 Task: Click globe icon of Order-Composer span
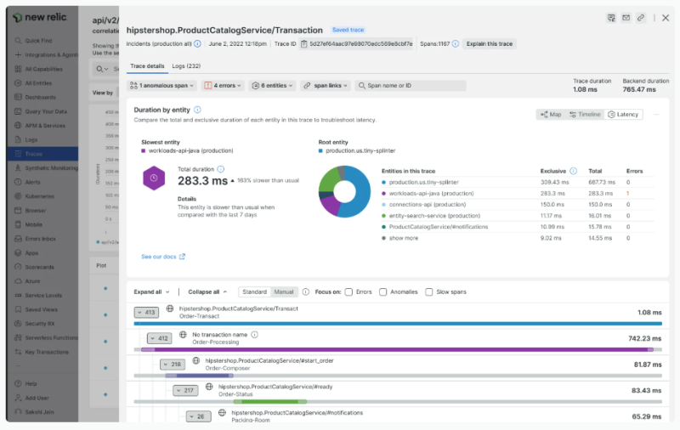click(x=196, y=360)
